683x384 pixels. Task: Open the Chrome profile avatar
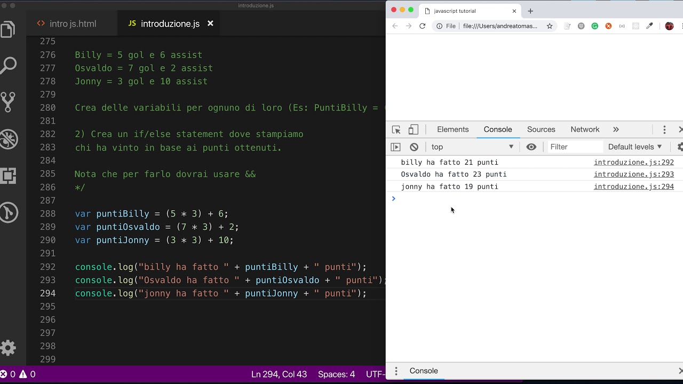[x=669, y=26]
